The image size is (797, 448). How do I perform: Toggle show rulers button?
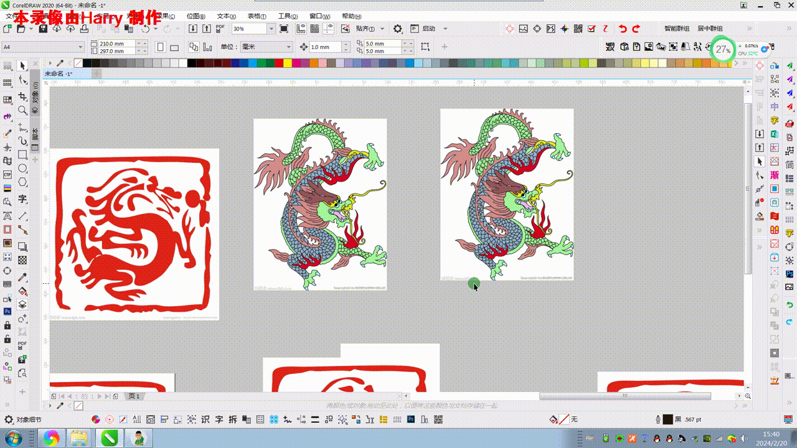tap(301, 29)
